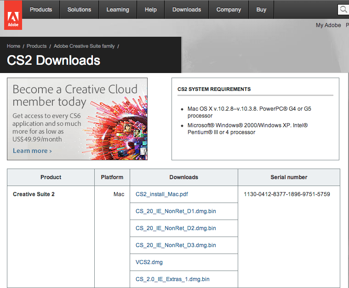
Task: Open the Products menu
Action: (x=41, y=10)
